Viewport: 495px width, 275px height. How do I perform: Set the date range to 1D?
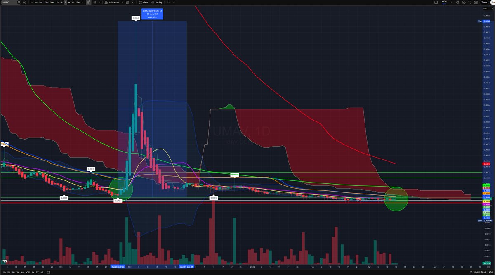click(x=4, y=273)
